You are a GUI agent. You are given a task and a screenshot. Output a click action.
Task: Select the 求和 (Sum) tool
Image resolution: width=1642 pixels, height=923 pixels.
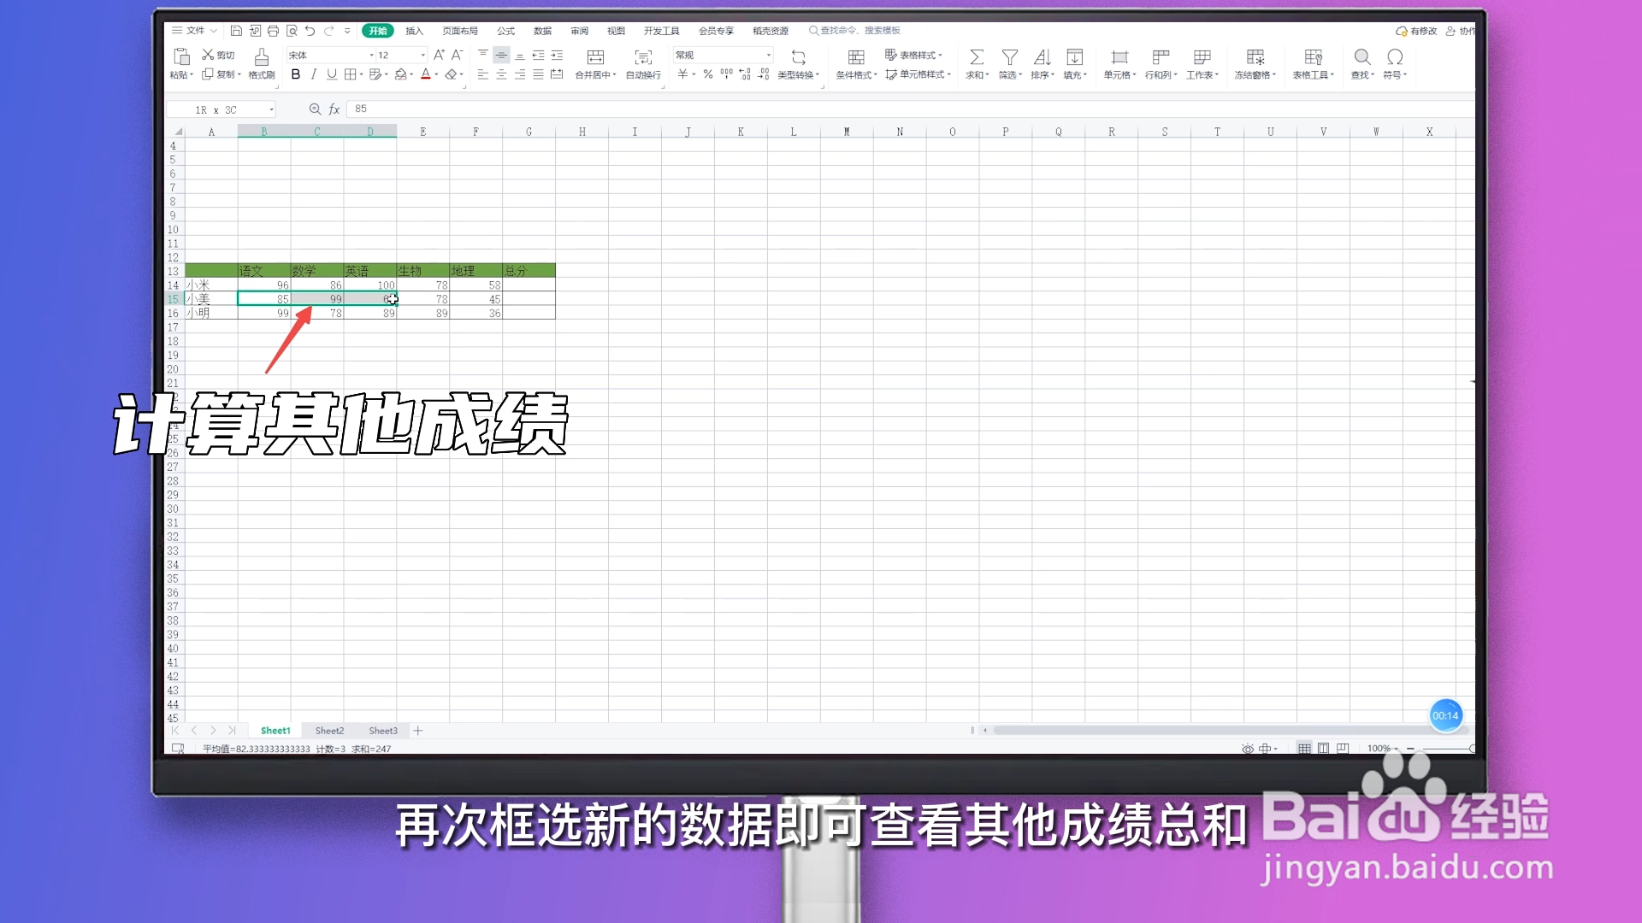pos(976,64)
